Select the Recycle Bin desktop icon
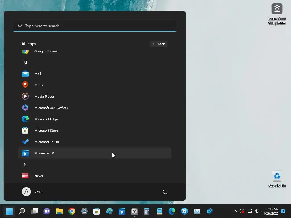The width and height of the screenshot is (291, 218). 277,179
